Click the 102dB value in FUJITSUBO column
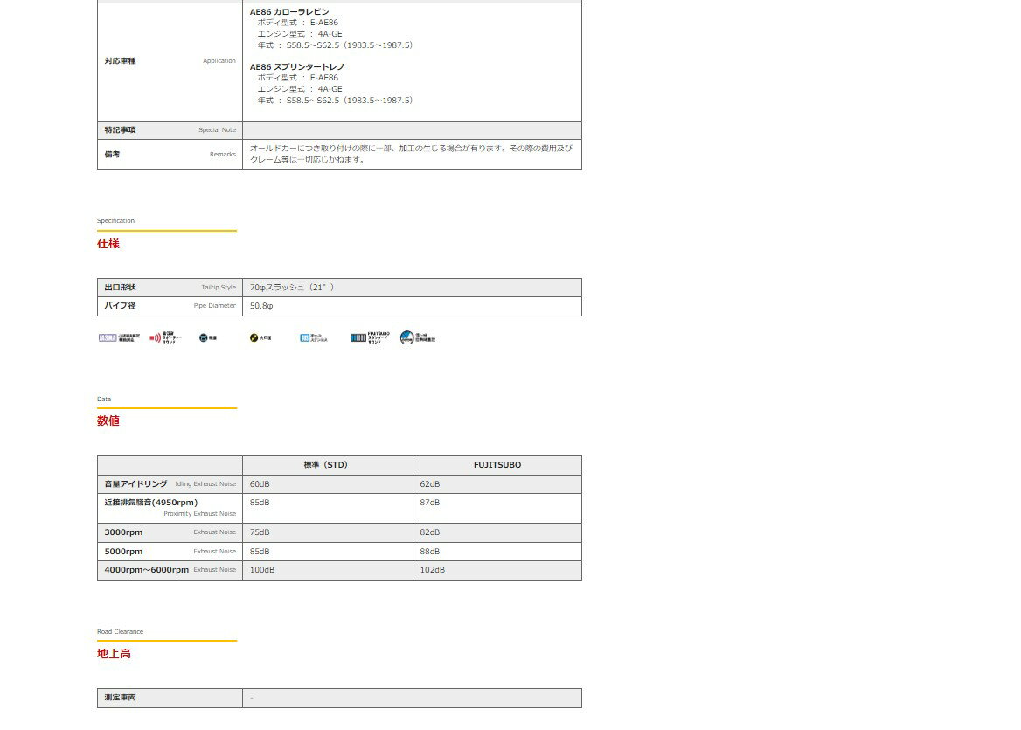This screenshot has width=1021, height=730. tap(432, 570)
